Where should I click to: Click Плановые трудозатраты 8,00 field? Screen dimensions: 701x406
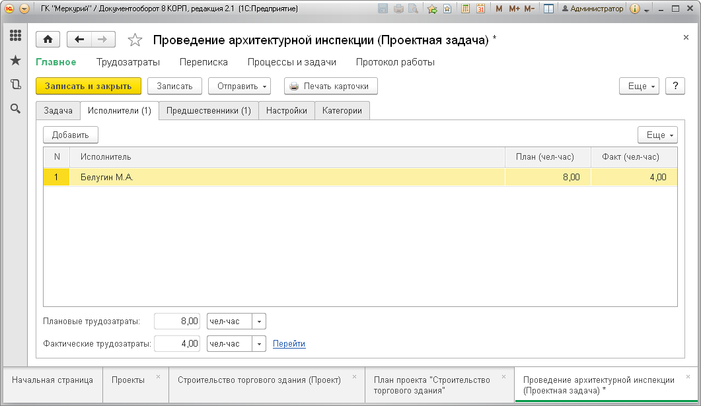[x=177, y=321]
